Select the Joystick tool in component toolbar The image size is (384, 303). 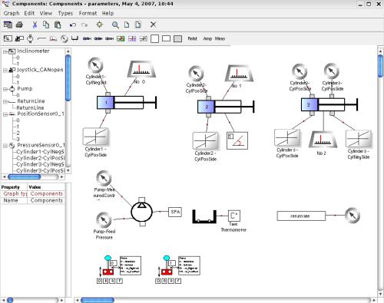click(19, 38)
